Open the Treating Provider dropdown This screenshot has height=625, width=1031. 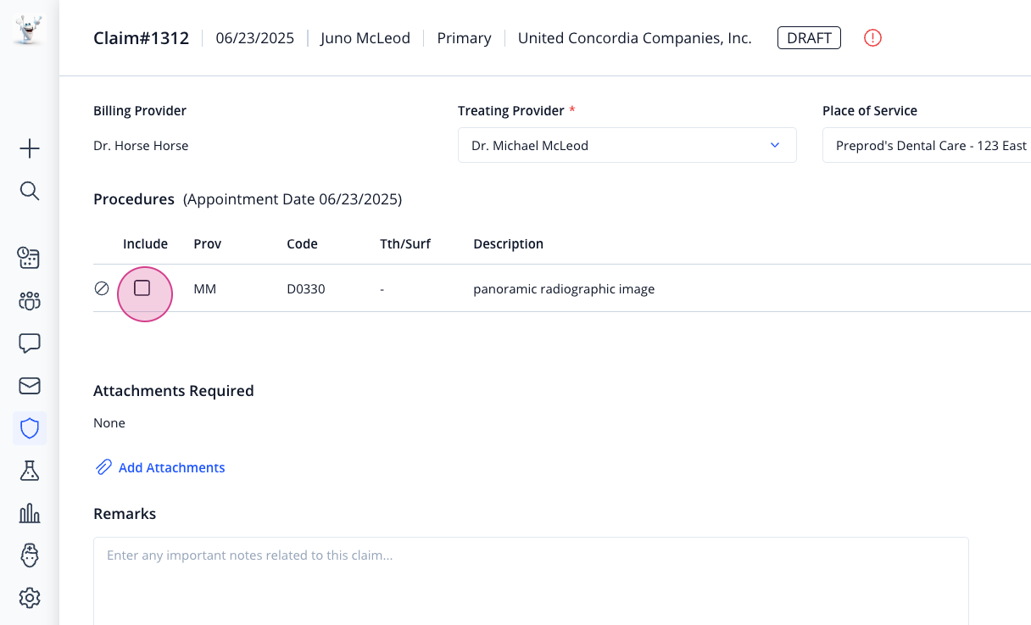[627, 145]
